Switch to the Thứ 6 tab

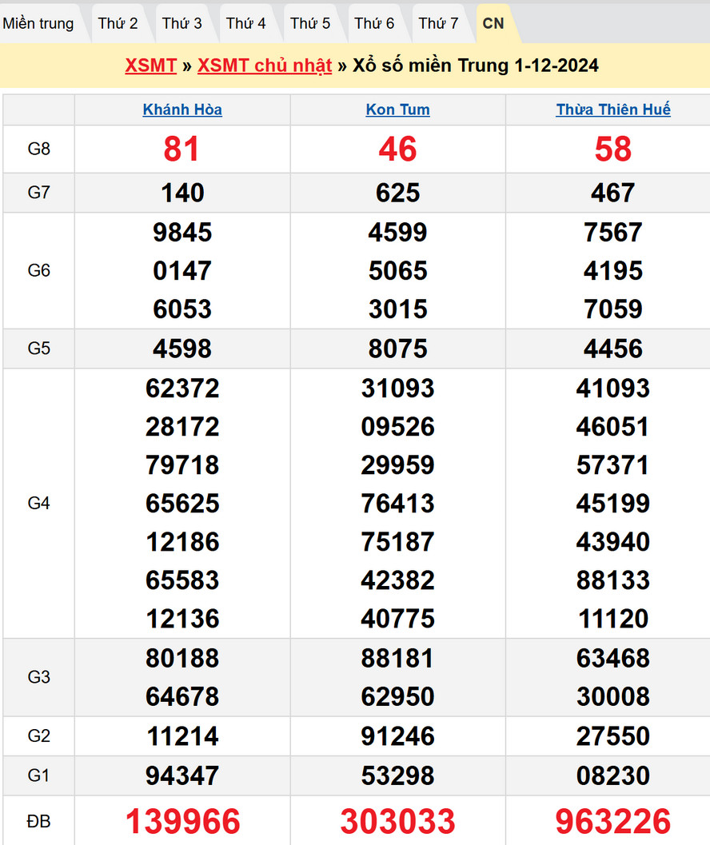(x=373, y=23)
